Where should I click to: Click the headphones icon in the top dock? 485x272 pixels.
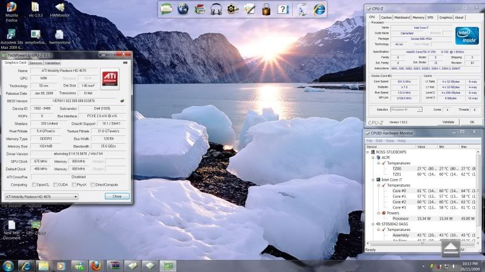tap(216, 8)
